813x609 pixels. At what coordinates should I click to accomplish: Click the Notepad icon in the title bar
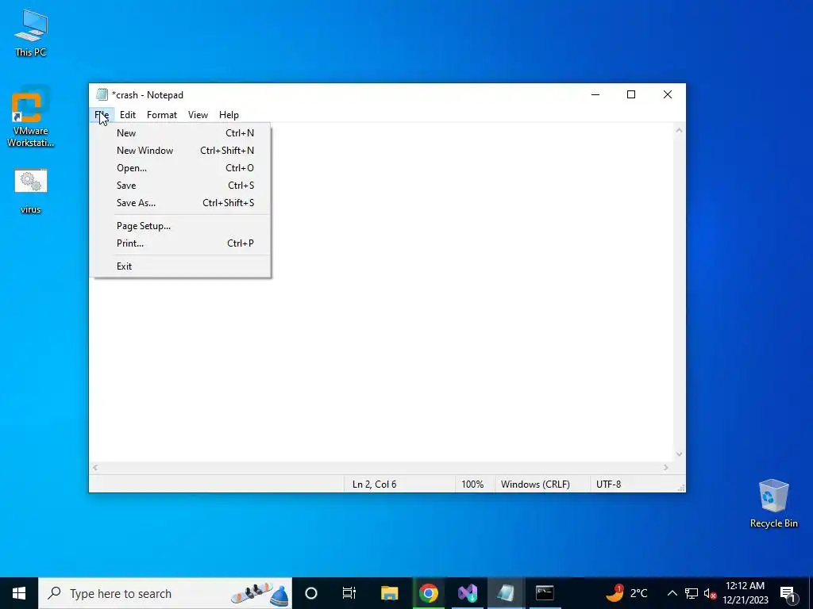(x=102, y=95)
